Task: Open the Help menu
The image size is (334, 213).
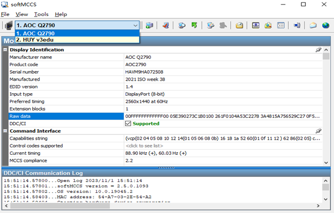Action: click(x=61, y=14)
